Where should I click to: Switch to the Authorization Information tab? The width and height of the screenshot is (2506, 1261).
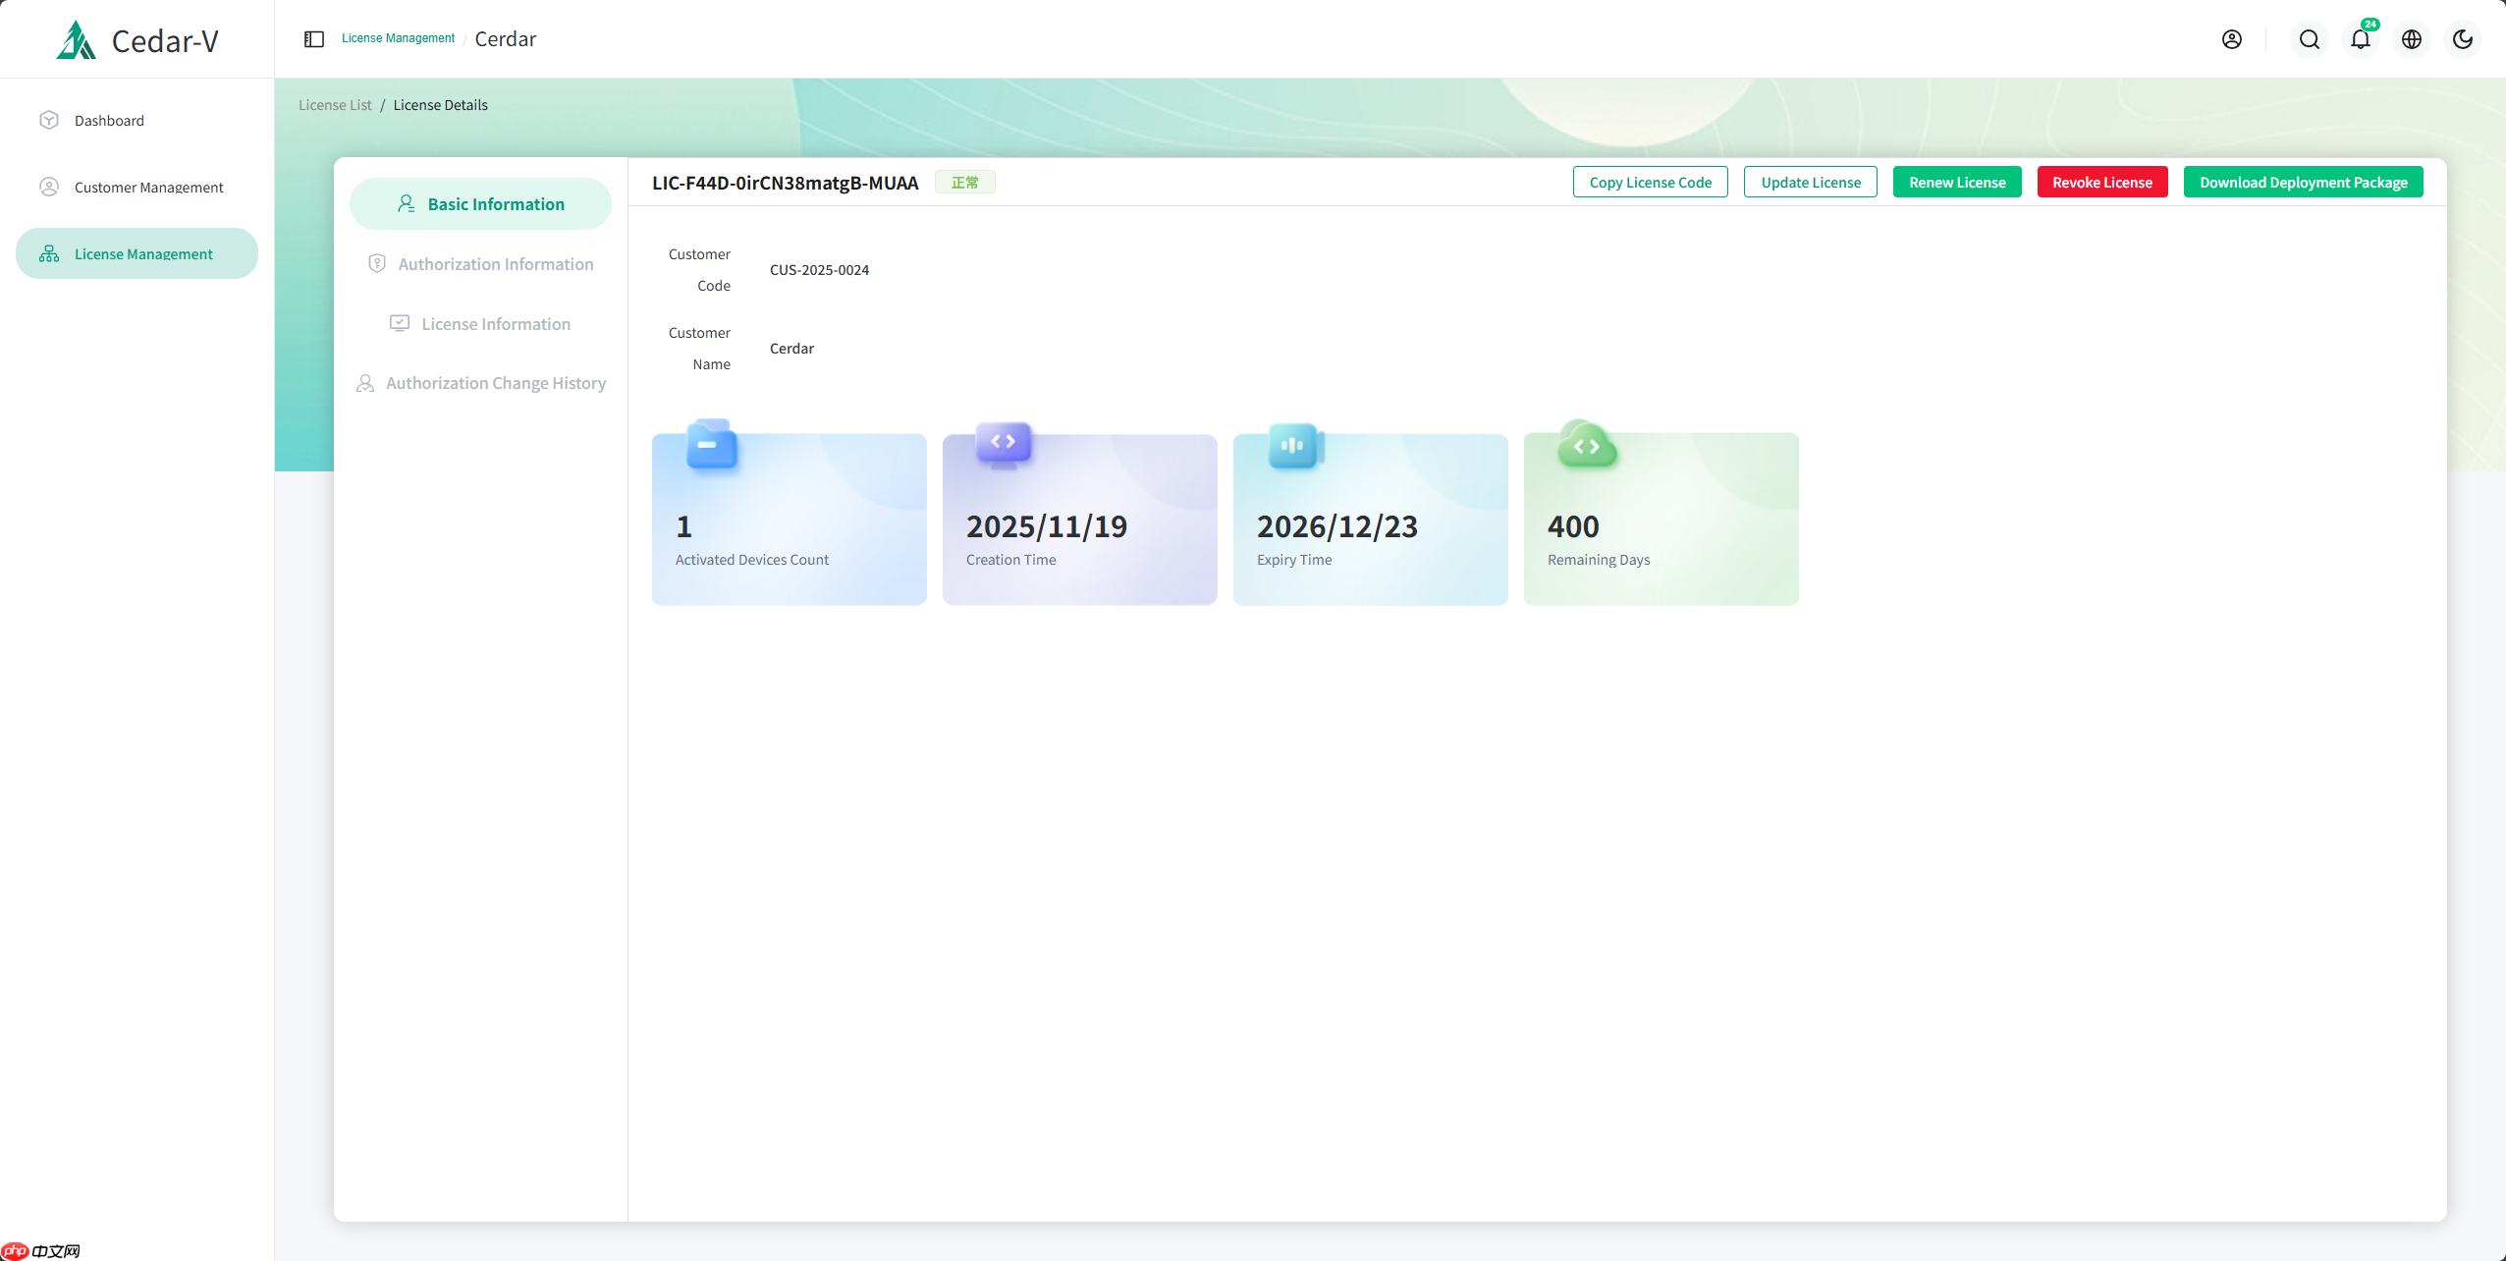[480, 263]
